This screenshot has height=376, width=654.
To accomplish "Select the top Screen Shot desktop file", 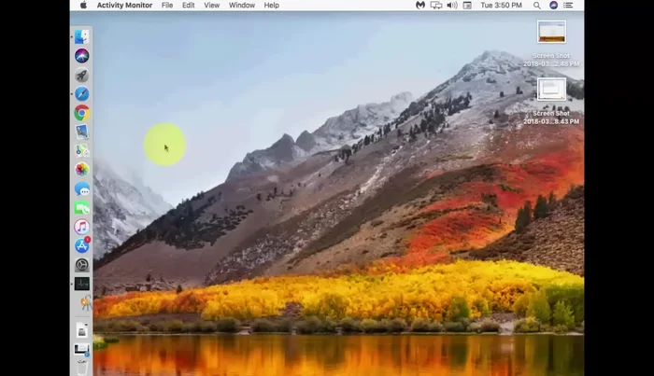I will tap(551, 33).
